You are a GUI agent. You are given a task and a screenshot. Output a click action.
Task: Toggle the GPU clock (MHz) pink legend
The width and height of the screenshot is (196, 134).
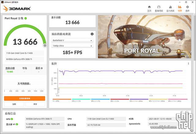(178, 100)
